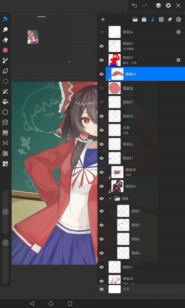Image resolution: width=185 pixels, height=308 pixels.
Task: Toggle the clipping mask arrow icon
Action: point(153,19)
